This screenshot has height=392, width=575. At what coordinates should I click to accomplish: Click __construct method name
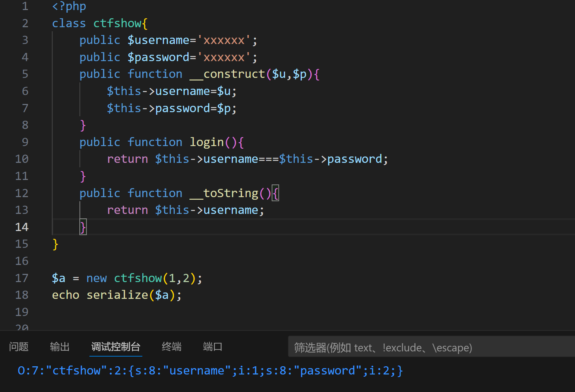[227, 74]
